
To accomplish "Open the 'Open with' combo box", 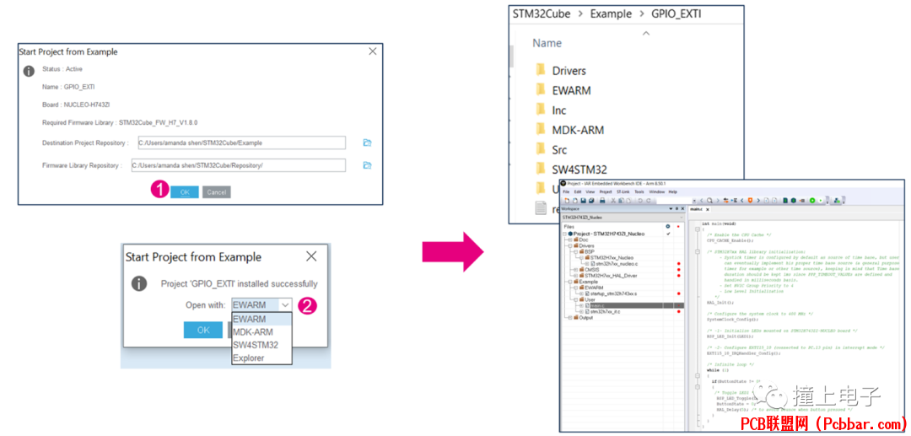I will 261,304.
